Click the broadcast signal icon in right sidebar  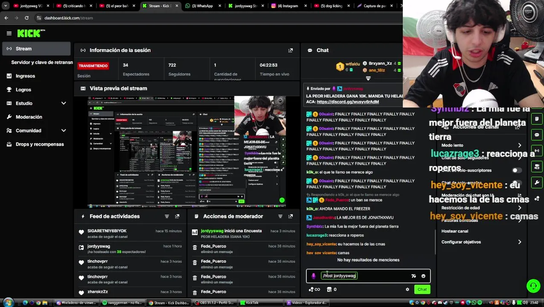click(537, 151)
